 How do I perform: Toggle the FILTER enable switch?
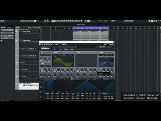(x=99, y=53)
